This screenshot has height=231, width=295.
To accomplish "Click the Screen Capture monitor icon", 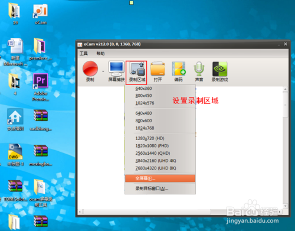I will pyautogui.click(x=116, y=69).
